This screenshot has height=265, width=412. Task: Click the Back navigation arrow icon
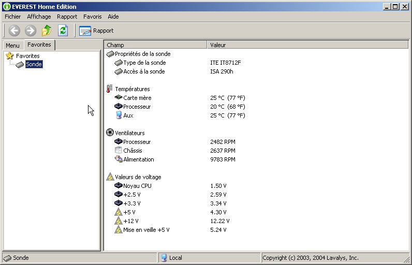click(14, 31)
